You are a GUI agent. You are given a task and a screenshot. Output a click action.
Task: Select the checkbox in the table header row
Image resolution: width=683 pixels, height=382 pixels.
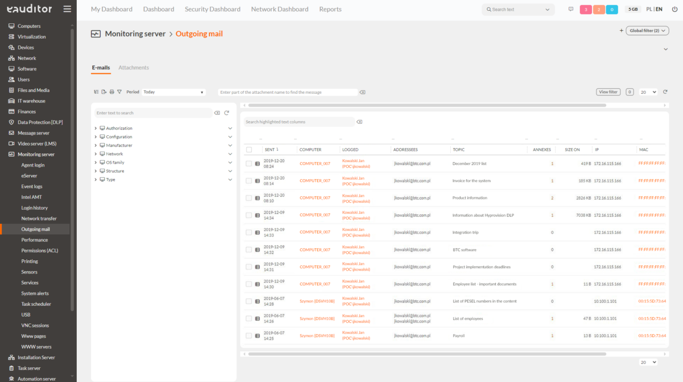tap(249, 149)
